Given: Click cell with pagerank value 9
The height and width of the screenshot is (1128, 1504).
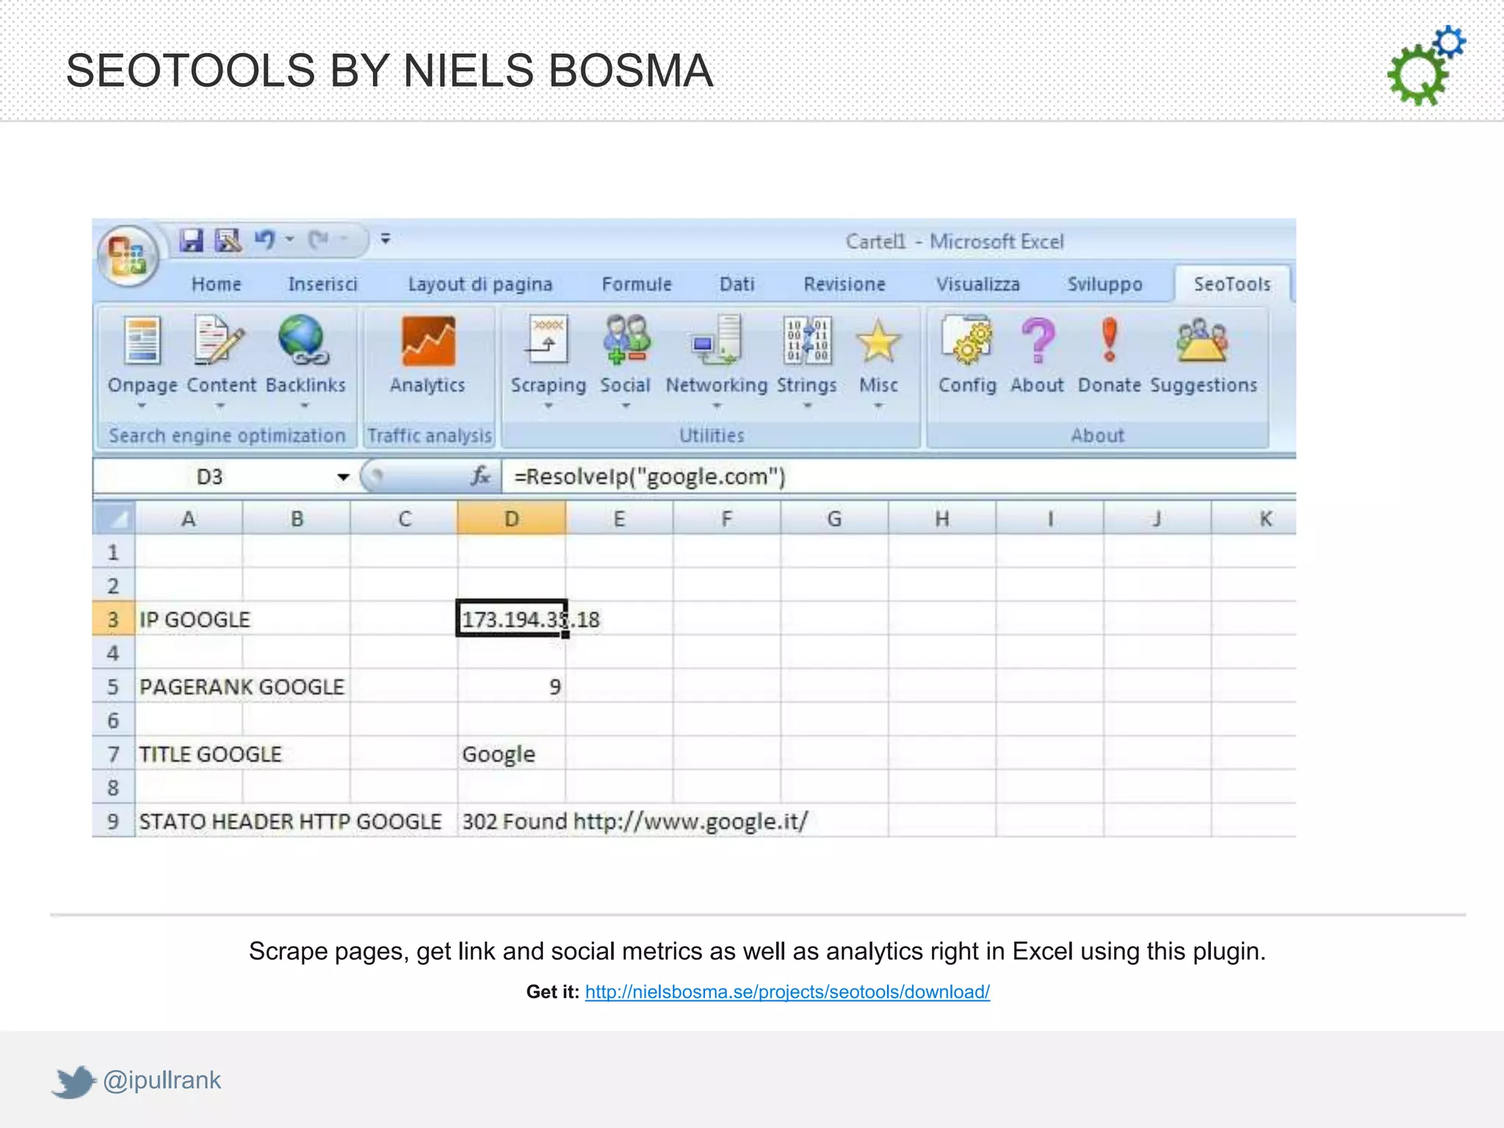Looking at the screenshot, I should 512,687.
